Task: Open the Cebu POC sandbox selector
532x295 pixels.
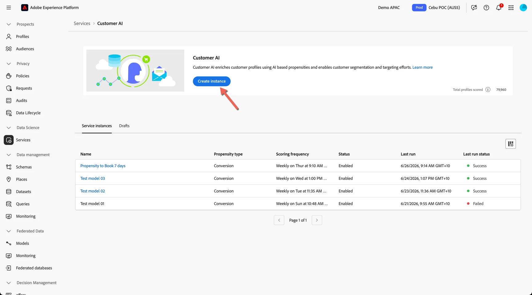Action: [x=444, y=8]
